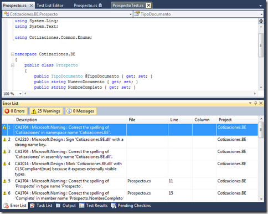Sort by Description column header
This screenshot has height=214, width=268.
click(x=71, y=120)
